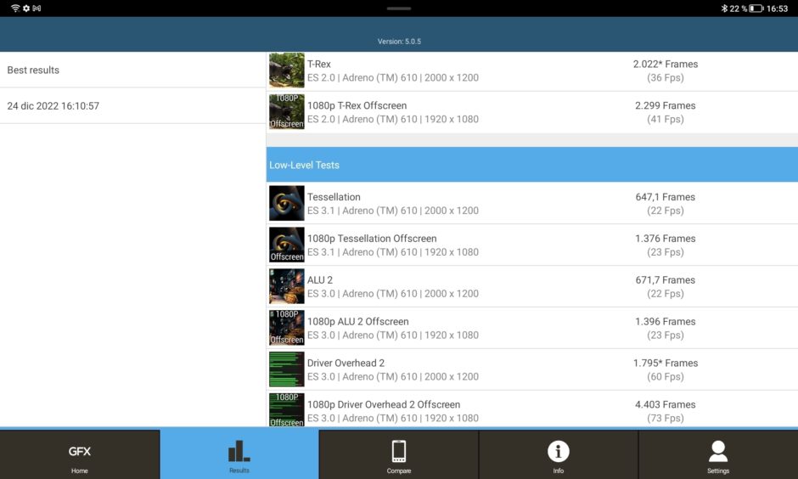Open the Info tab
The width and height of the screenshot is (798, 479).
click(x=559, y=454)
